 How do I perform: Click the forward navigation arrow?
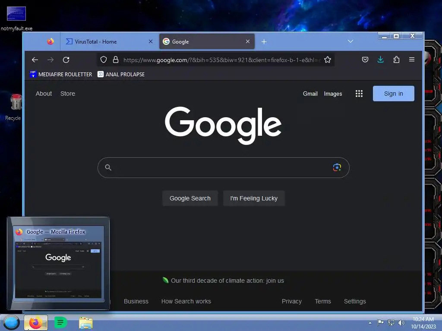[x=51, y=59]
